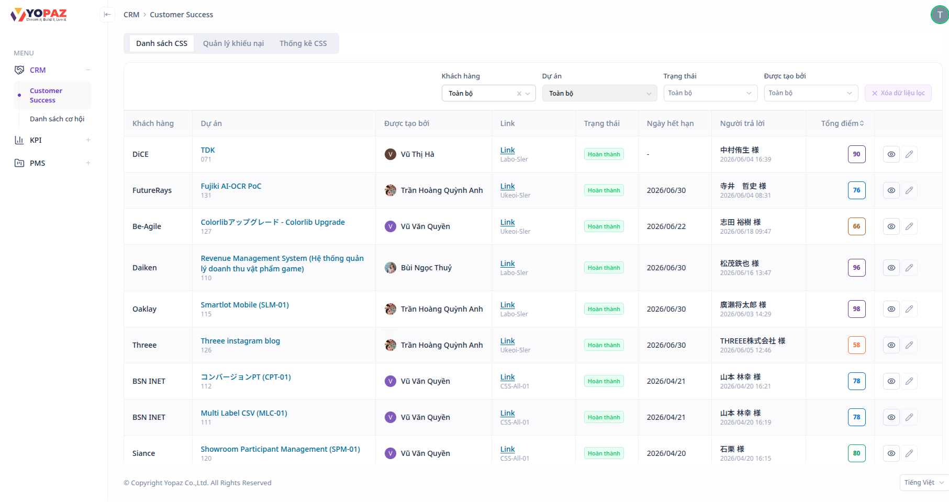Screen dimensions: 949x503
Task: Open the Tiếng Việt language selector
Action: (x=924, y=483)
